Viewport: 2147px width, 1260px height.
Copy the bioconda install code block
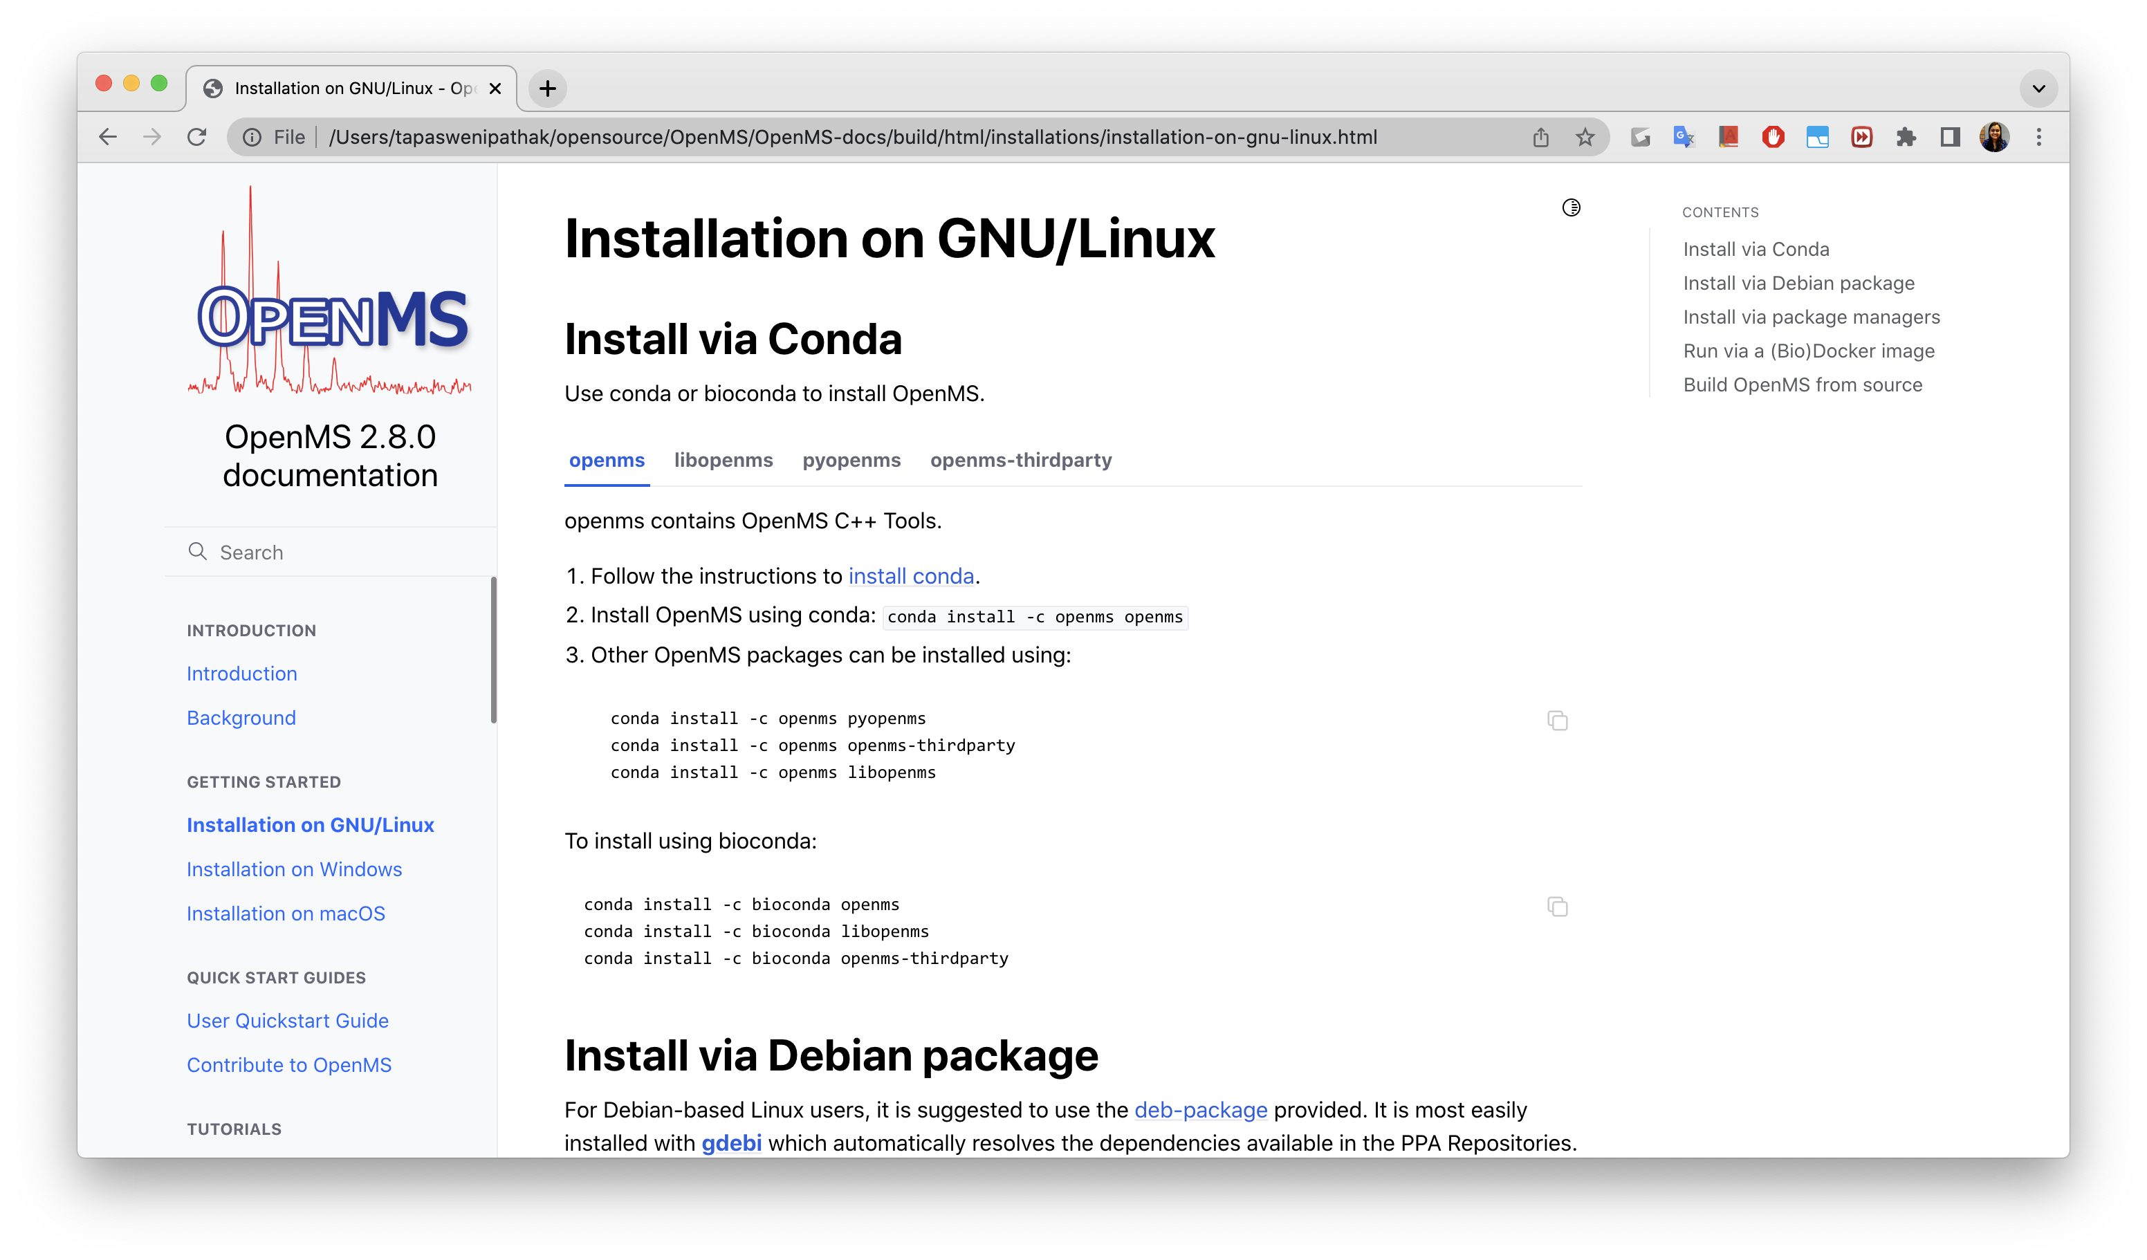(x=1556, y=907)
